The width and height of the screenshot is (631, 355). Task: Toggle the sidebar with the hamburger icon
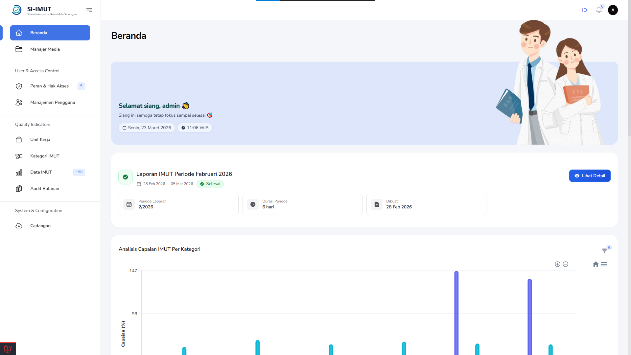pos(89,10)
